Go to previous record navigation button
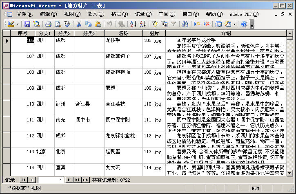Image resolution: width=296 pixels, height=194 pixels. click(31, 180)
